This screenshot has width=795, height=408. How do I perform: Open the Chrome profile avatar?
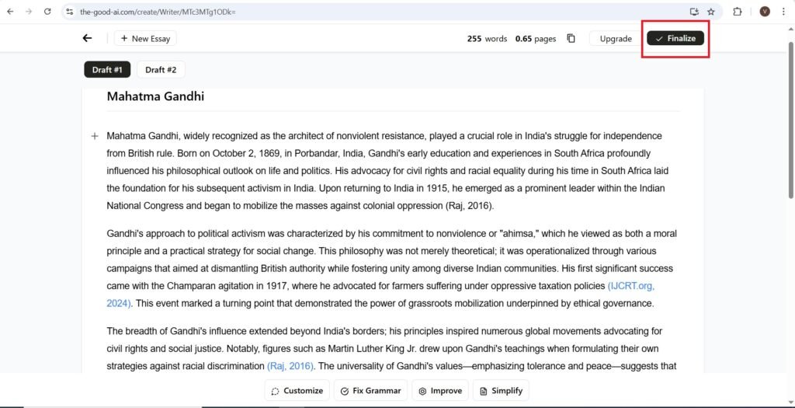pos(765,12)
